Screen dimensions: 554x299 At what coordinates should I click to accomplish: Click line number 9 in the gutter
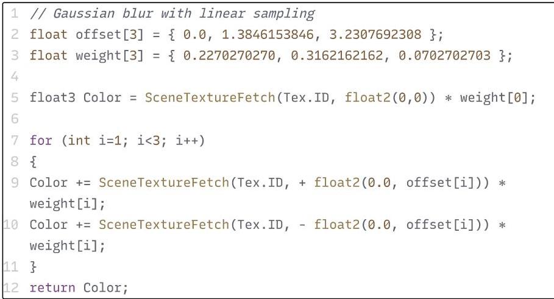(x=14, y=182)
